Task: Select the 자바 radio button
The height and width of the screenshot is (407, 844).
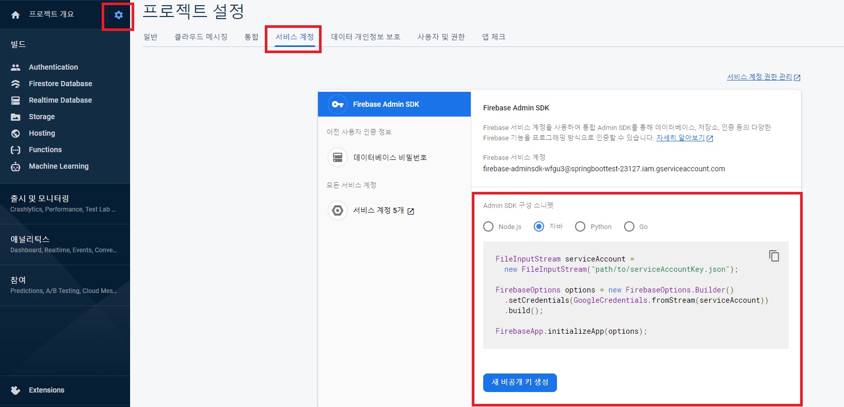Action: coord(539,226)
